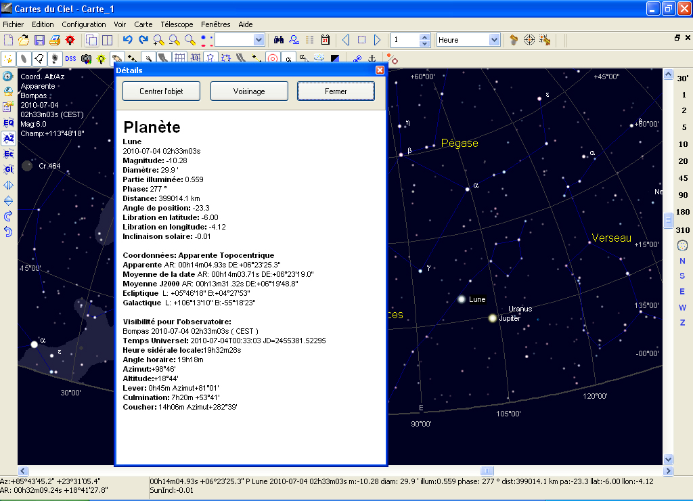Open the Télescope menu
The width and height of the screenshot is (693, 501).
tap(177, 24)
